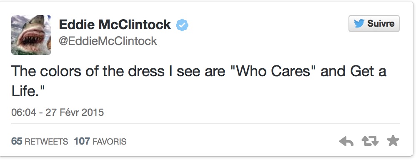Click the FAVORIS label
This screenshot has height=165, width=416.
(109, 142)
